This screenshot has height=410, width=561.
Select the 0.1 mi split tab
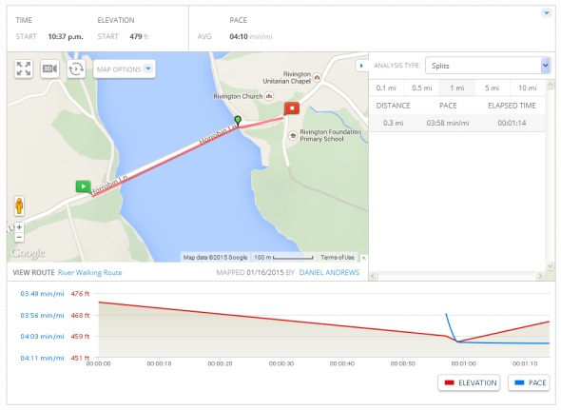(x=386, y=88)
